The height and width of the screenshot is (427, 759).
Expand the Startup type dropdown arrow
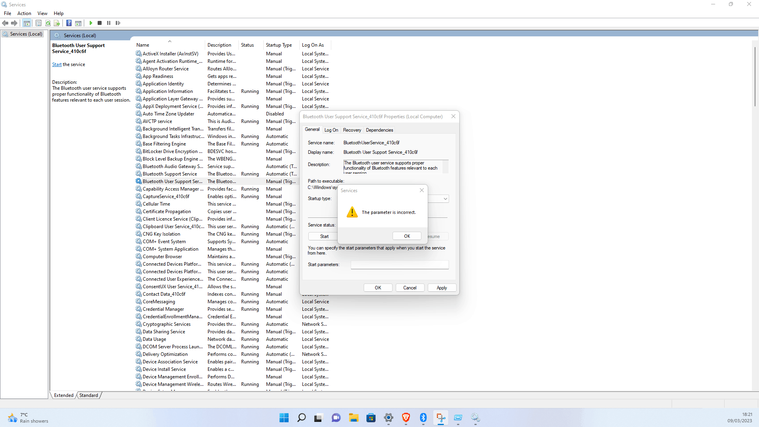coord(445,198)
